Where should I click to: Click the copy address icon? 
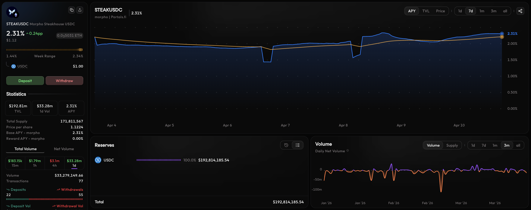[72, 10]
